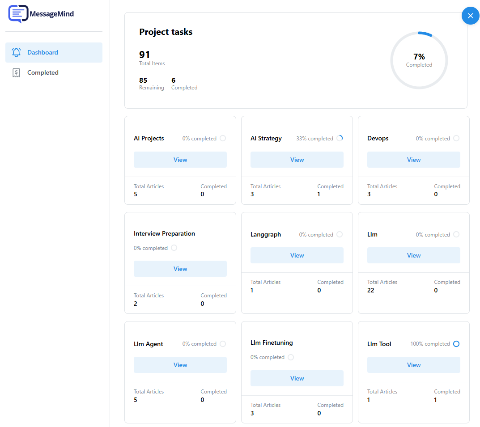Click the Llm Finetuning card title
Screen dimensions: 480x427
[272, 342]
